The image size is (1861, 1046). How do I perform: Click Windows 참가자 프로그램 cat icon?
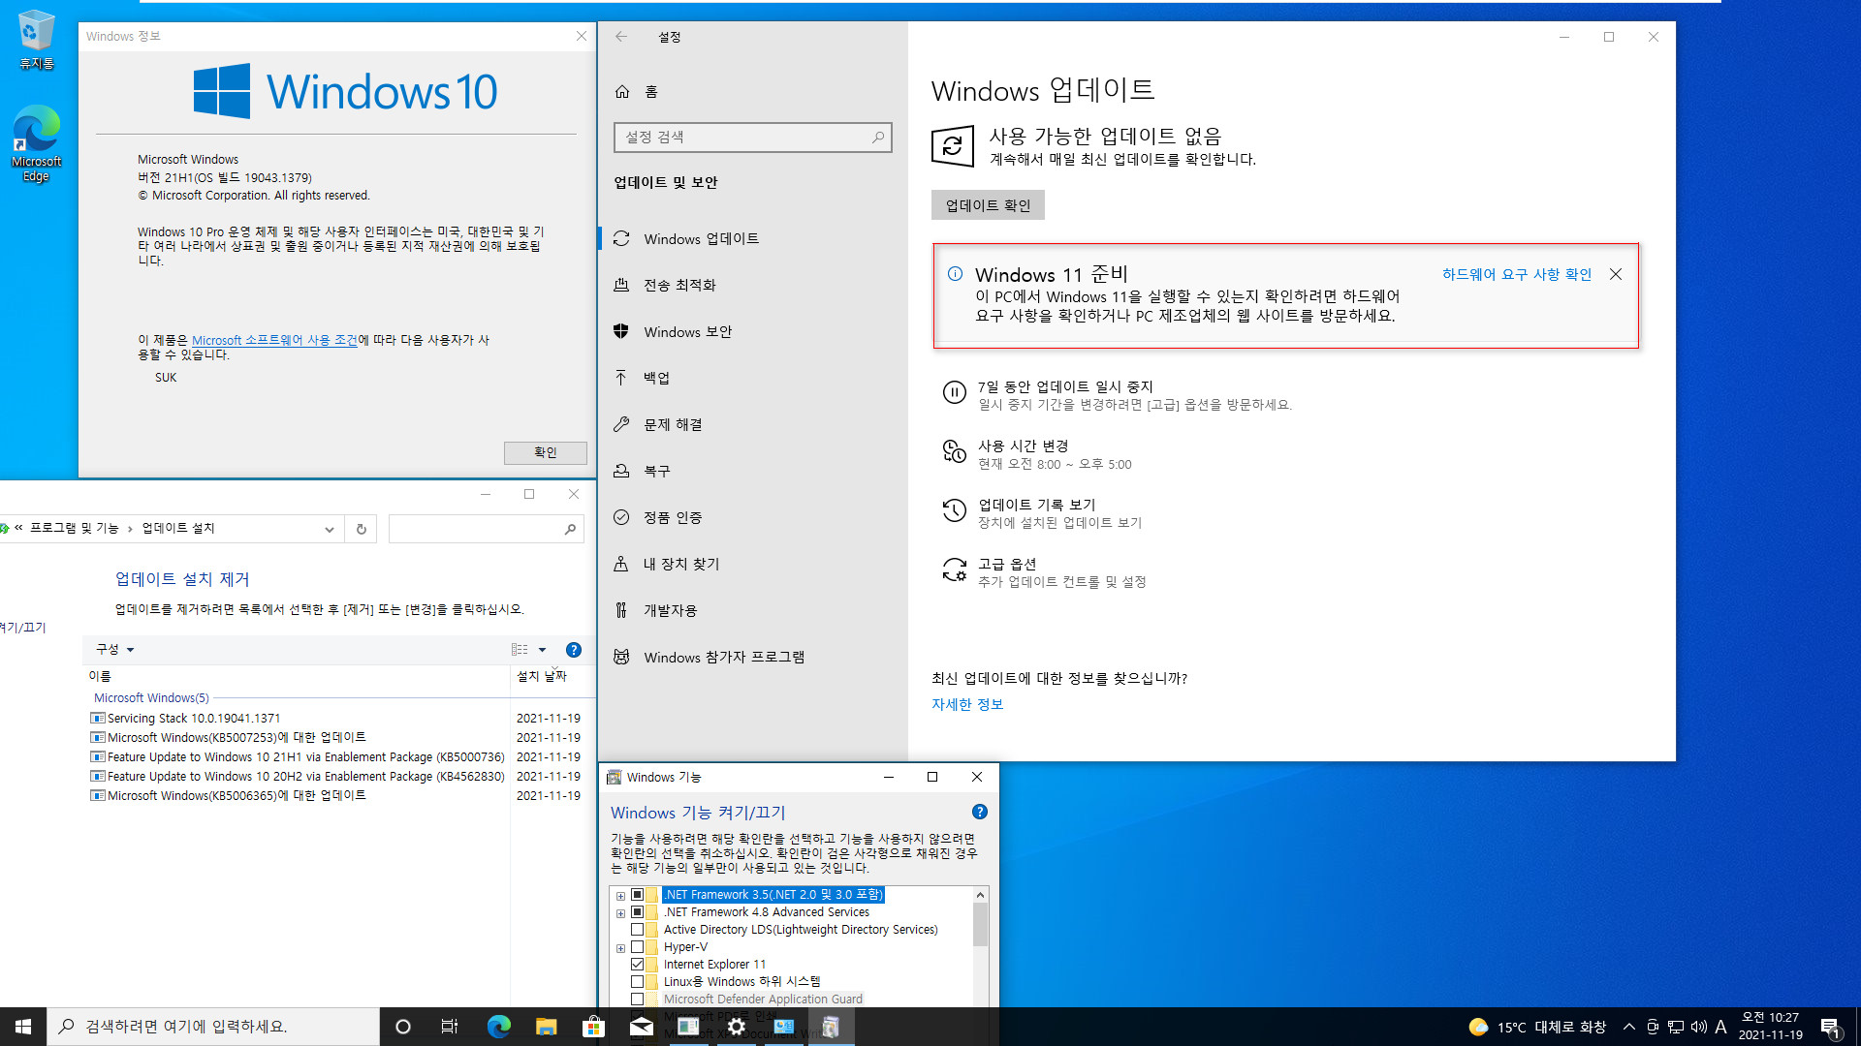coord(621,657)
